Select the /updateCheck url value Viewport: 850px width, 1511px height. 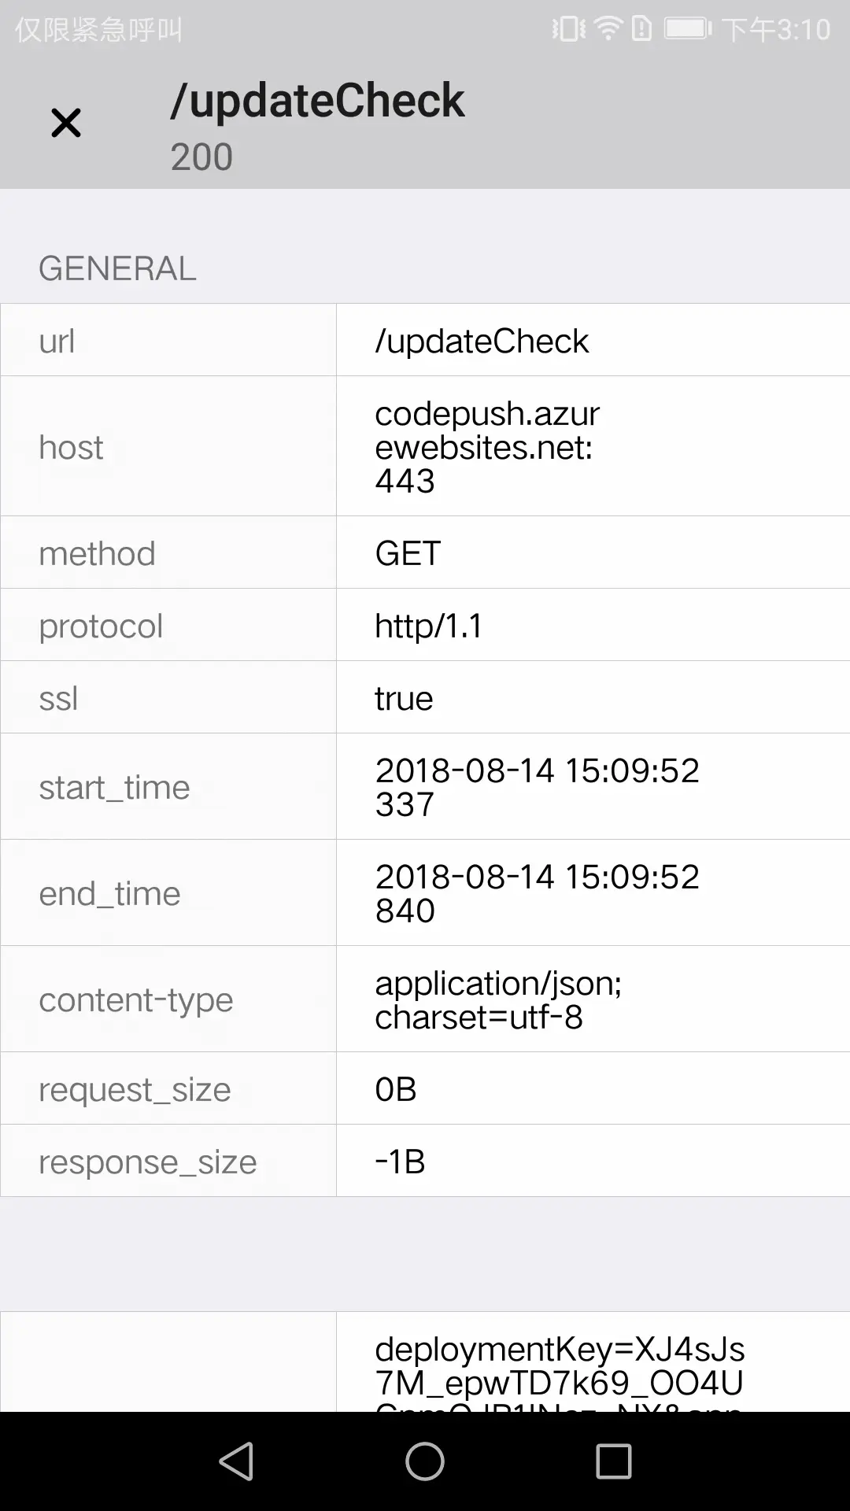(482, 341)
